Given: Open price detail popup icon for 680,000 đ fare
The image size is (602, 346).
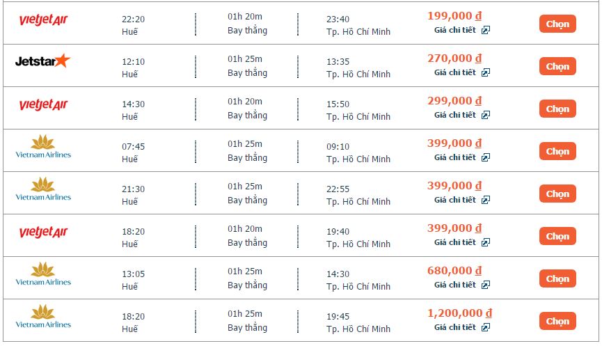Looking at the screenshot, I should [486, 285].
